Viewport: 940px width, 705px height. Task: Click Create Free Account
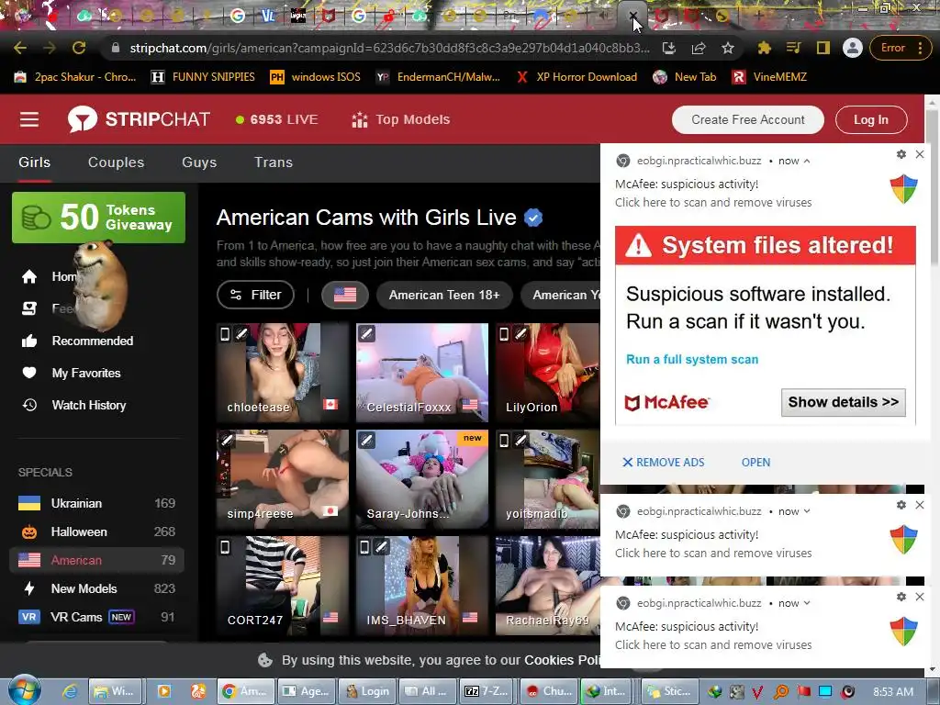click(747, 119)
